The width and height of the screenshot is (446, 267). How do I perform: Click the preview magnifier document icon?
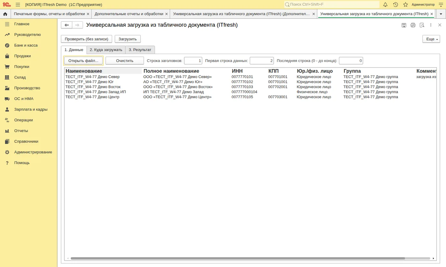[x=422, y=25]
